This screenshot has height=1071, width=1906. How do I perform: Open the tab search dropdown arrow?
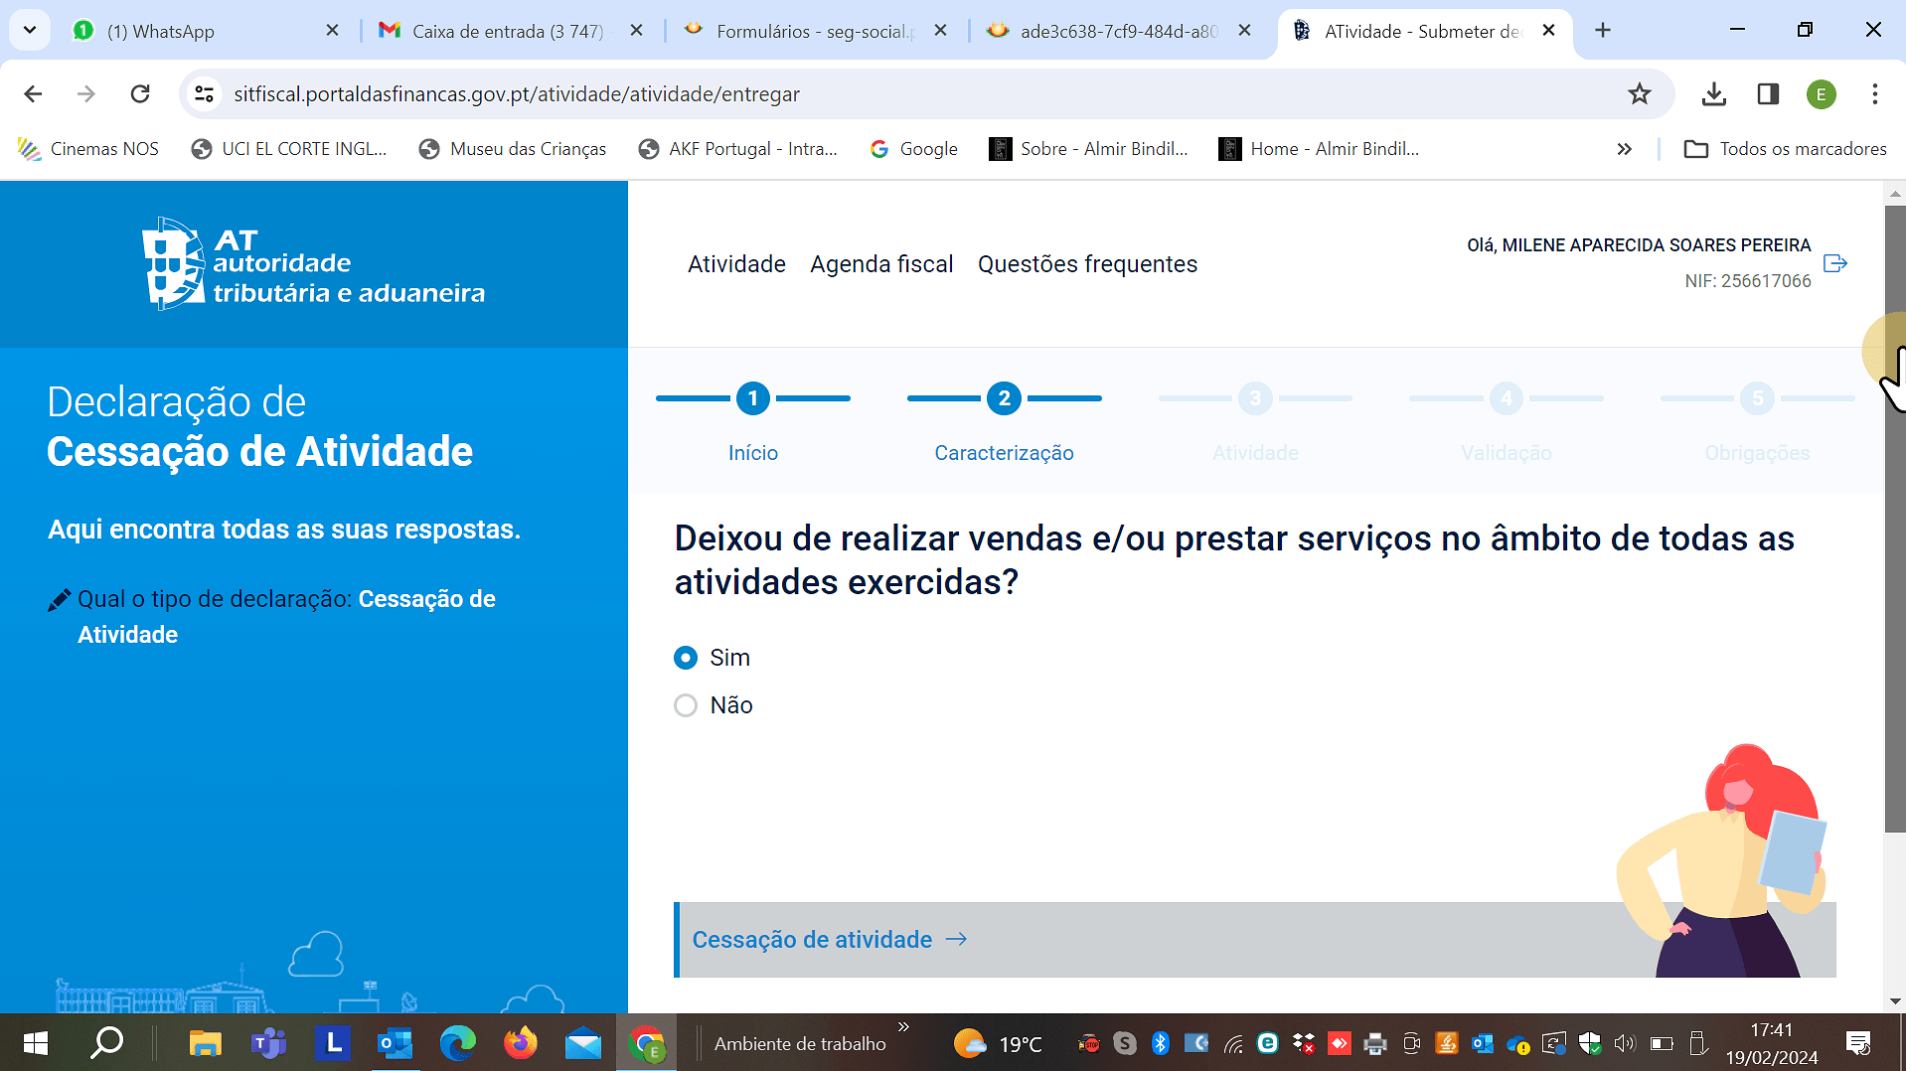click(x=29, y=30)
